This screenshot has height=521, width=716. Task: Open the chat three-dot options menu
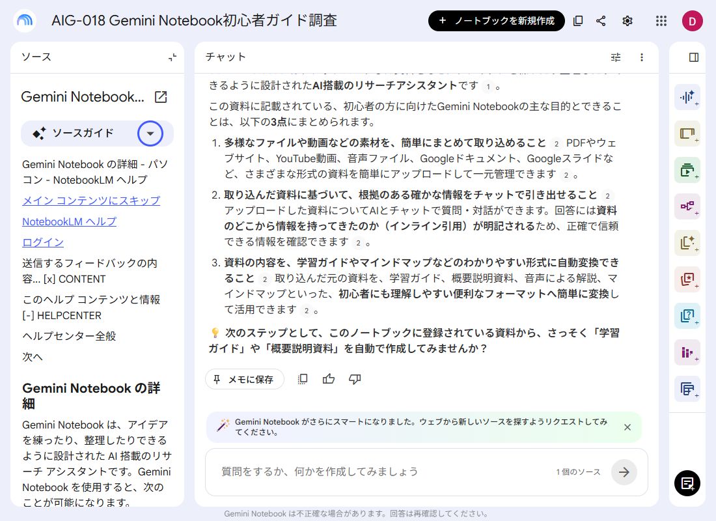pyautogui.click(x=642, y=57)
